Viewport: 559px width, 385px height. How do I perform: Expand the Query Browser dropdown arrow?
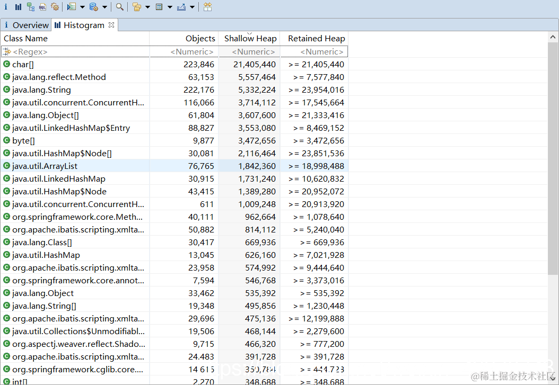104,7
